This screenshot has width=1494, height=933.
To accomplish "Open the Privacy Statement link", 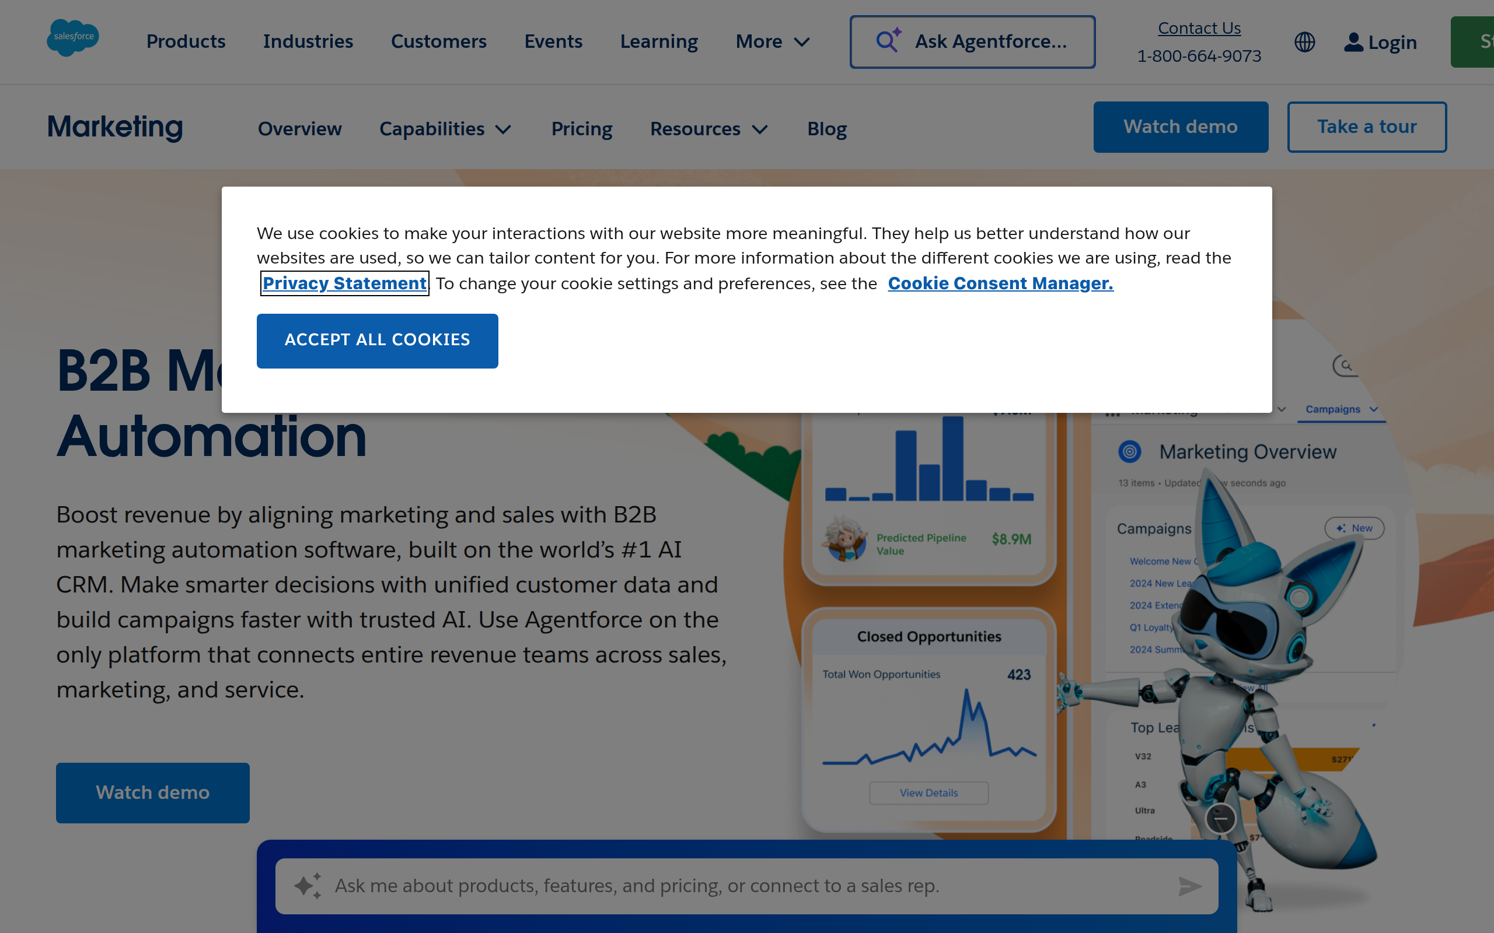I will (344, 283).
